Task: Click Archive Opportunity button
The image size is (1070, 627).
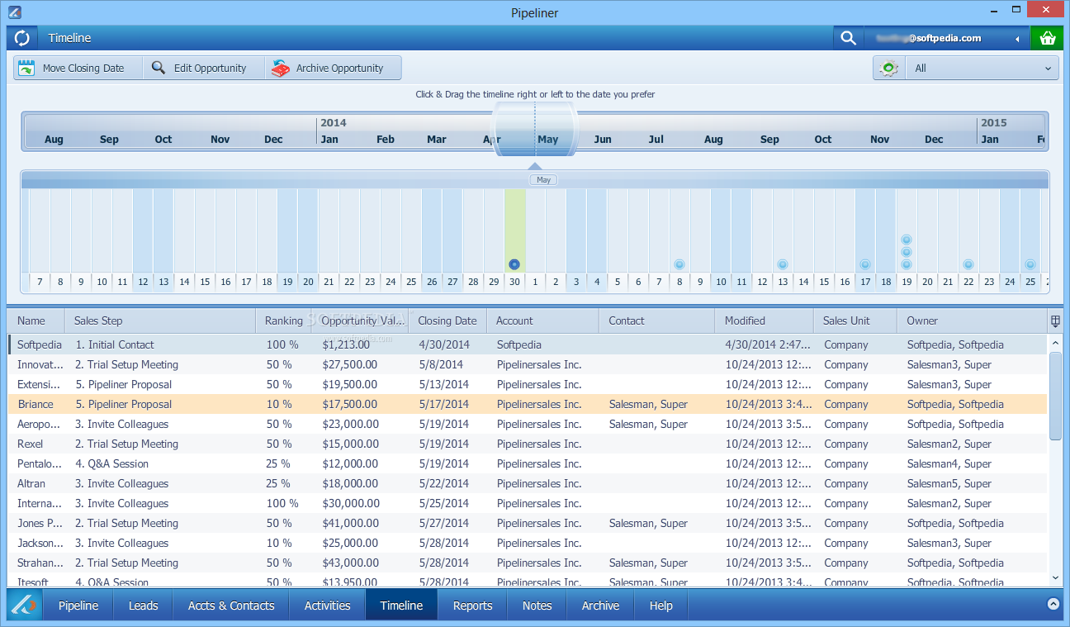Action: pyautogui.click(x=333, y=68)
